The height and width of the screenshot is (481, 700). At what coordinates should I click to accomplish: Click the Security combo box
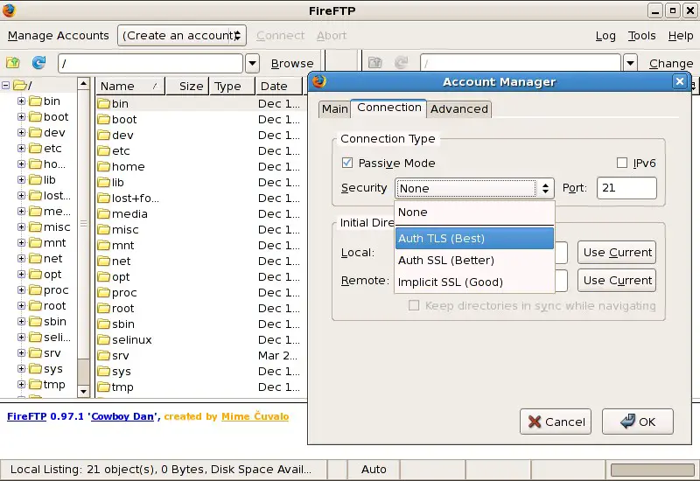pos(474,188)
